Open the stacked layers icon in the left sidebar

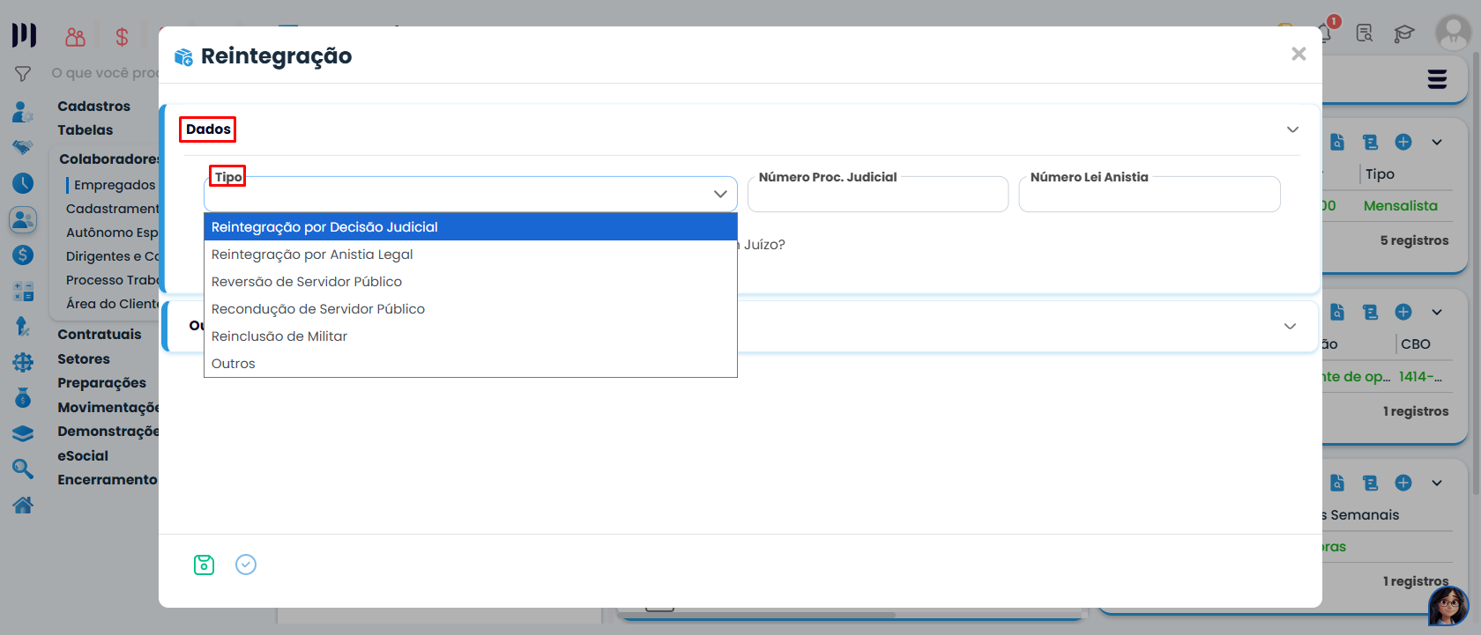tap(23, 433)
